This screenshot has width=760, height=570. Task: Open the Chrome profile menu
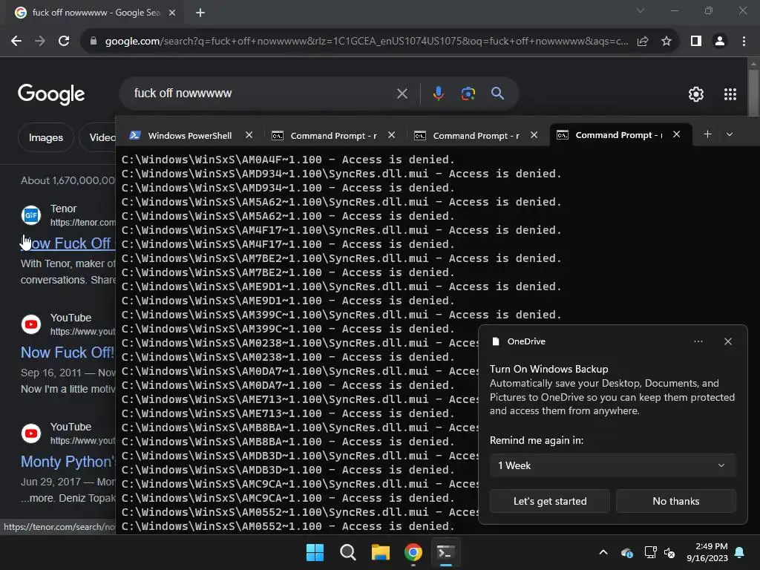(x=720, y=42)
